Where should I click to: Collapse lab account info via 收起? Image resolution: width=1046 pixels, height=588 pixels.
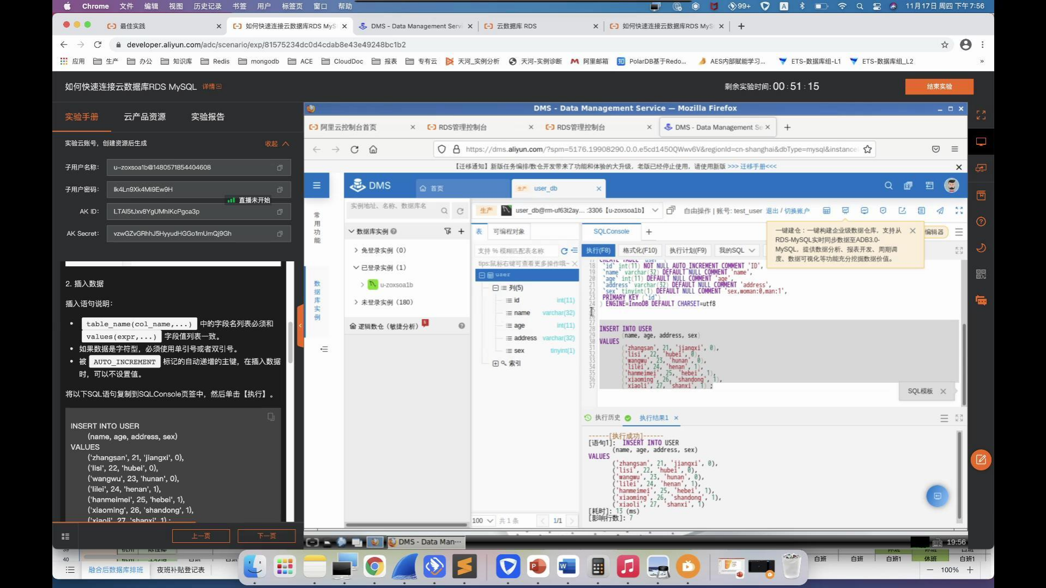[277, 144]
